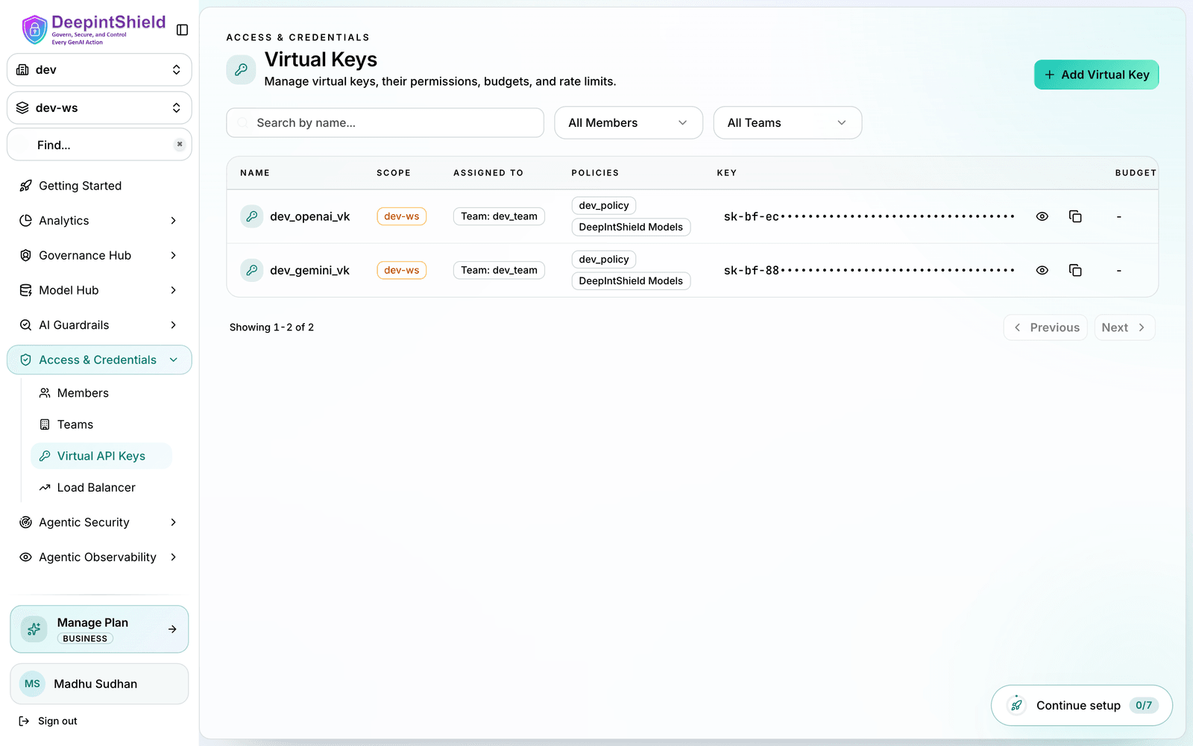The width and height of the screenshot is (1193, 746).
Task: Click dev_policy tag in dev_openai_vk row
Action: tap(604, 205)
